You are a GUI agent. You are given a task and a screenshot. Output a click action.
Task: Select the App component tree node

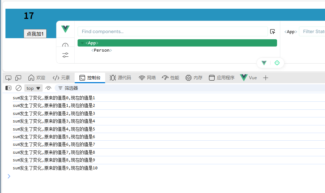[x=177, y=43]
